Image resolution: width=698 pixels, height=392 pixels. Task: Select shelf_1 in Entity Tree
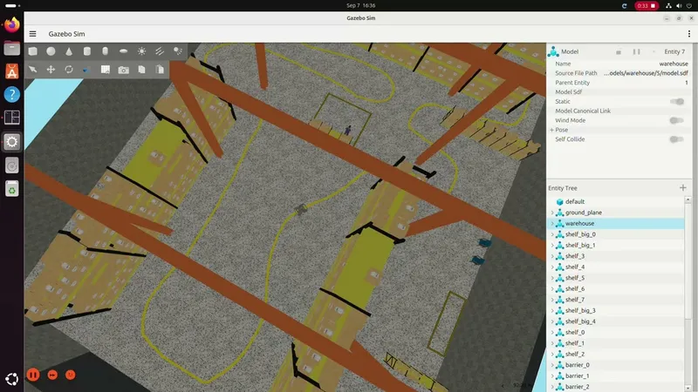[616, 343]
